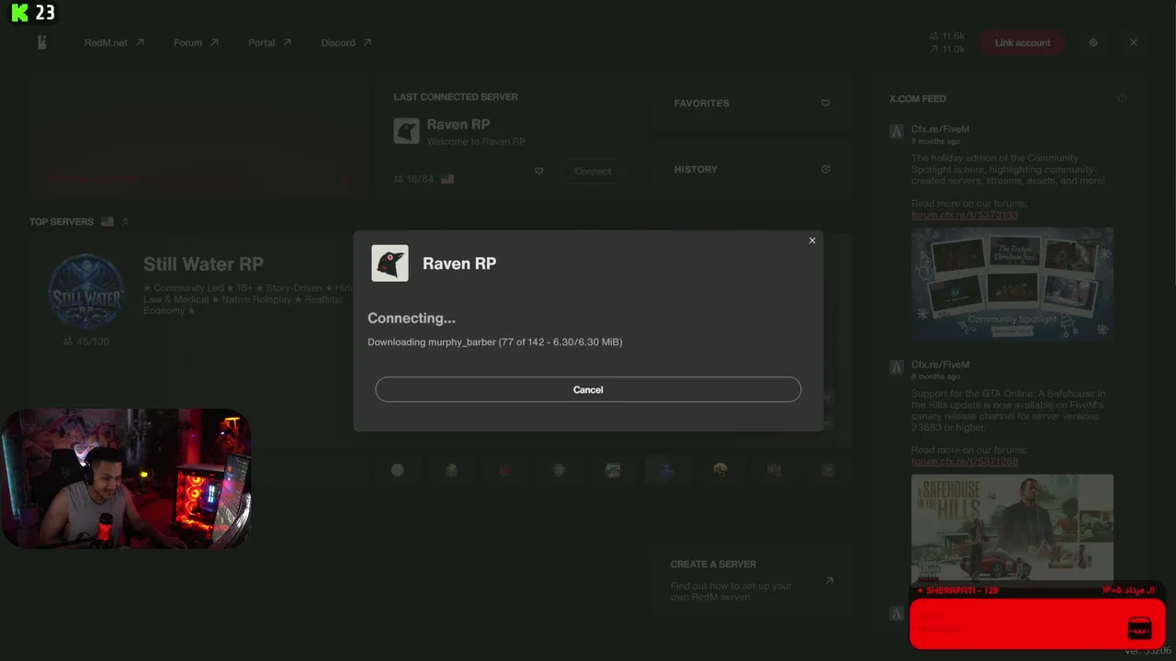Close the Raven RP connecting dialog
Image resolution: width=1176 pixels, height=661 pixels.
click(812, 241)
